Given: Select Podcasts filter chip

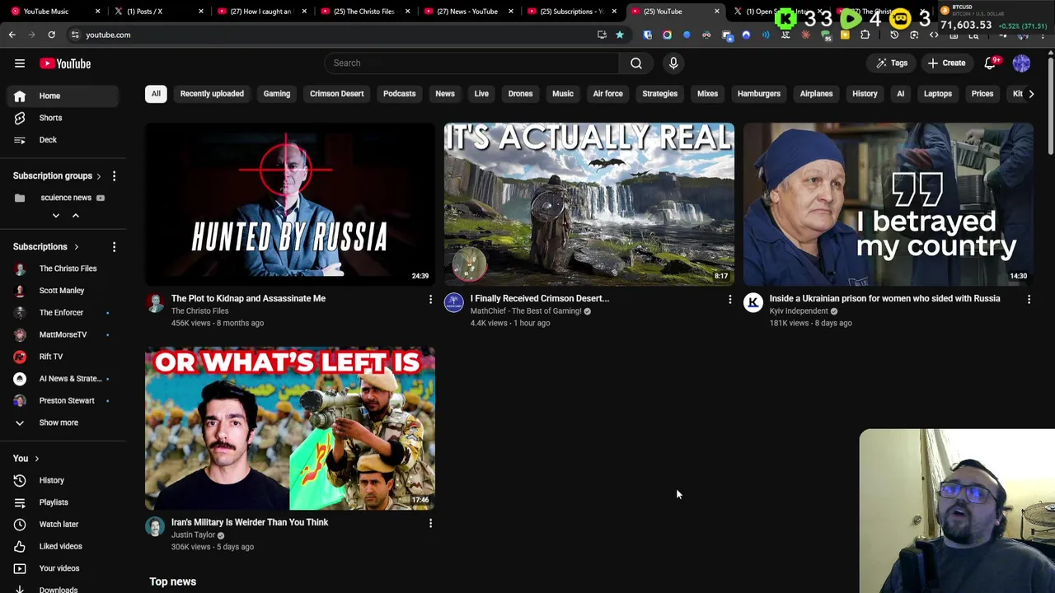Looking at the screenshot, I should [x=399, y=94].
